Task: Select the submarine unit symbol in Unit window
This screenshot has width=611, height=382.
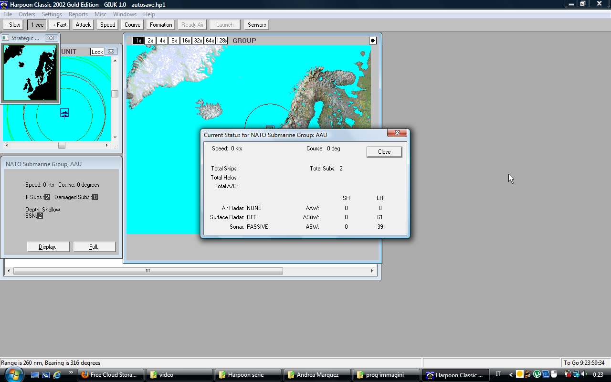Action: click(x=64, y=113)
